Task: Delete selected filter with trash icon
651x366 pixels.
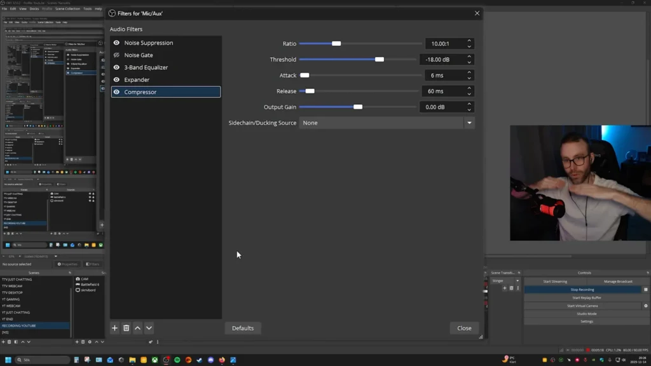Action: (x=127, y=328)
